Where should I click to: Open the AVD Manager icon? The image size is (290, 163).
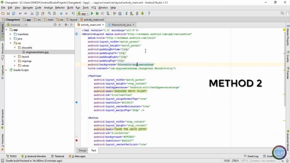coord(132,14)
